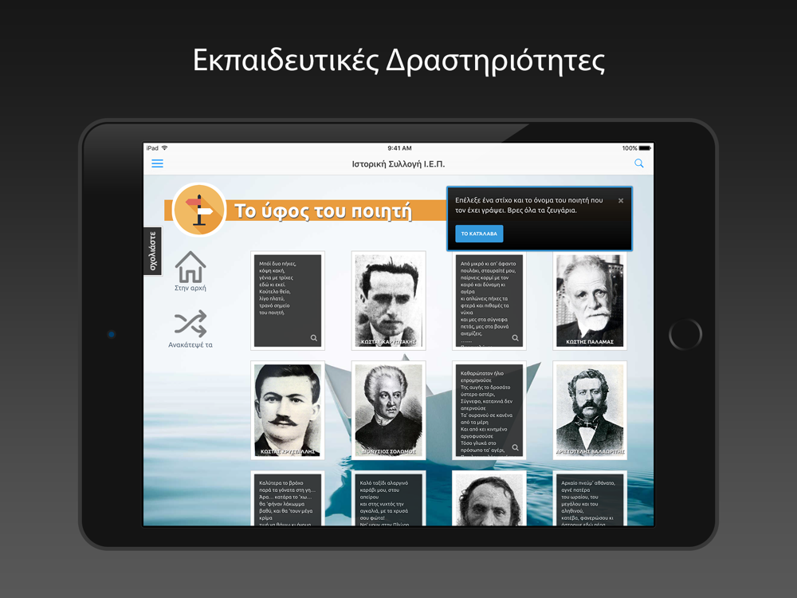The image size is (797, 598).
Task: Select verse card starting Μπόι δυο πήχες
Action: 287,301
